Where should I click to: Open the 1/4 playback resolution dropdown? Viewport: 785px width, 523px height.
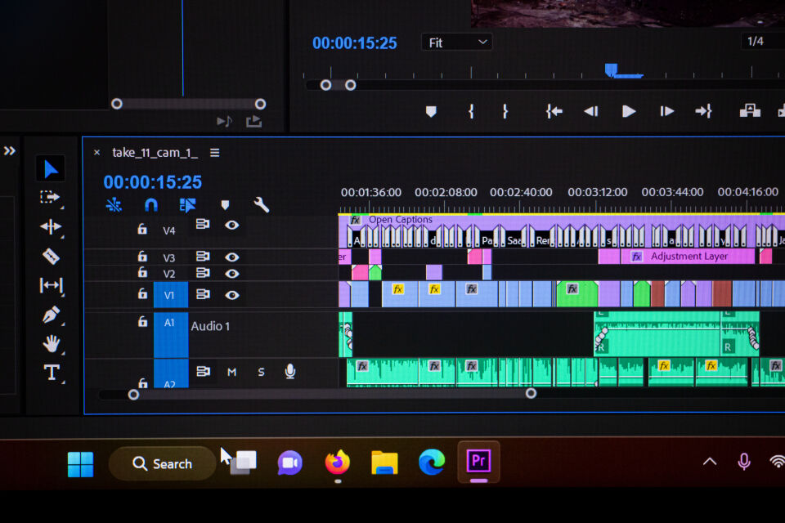(760, 42)
